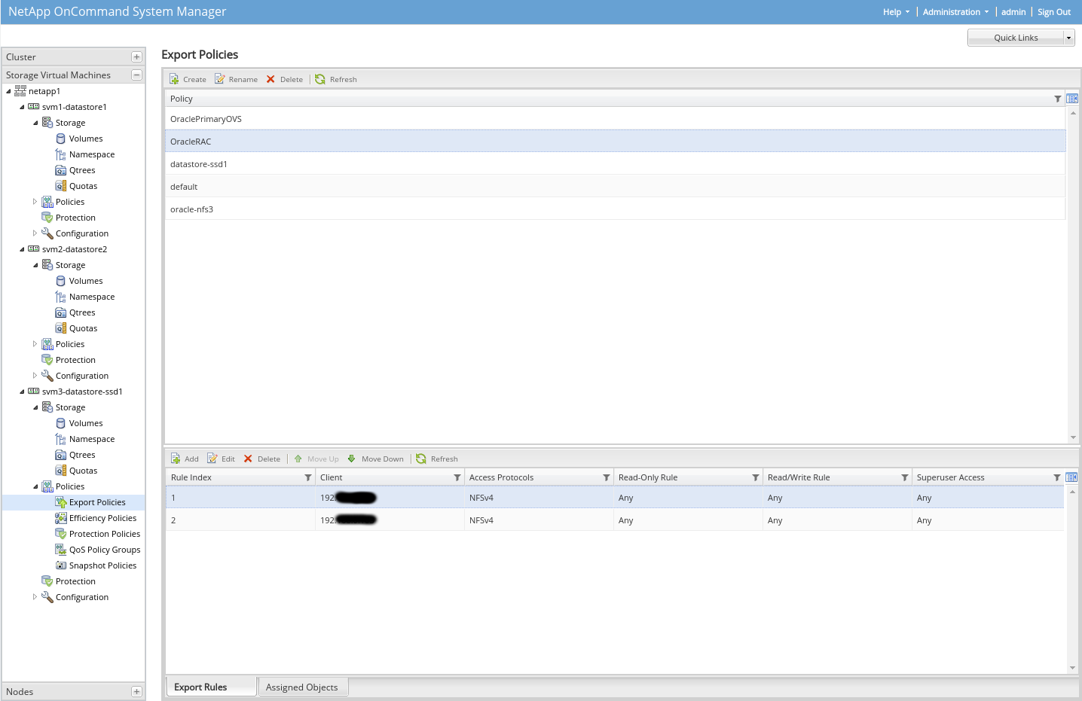Open column chooser in rules table header

click(x=1072, y=477)
